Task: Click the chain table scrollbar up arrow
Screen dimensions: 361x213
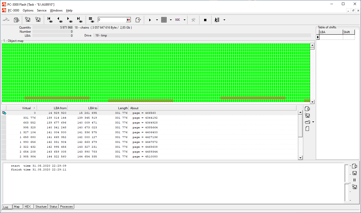Action: coord(300,112)
